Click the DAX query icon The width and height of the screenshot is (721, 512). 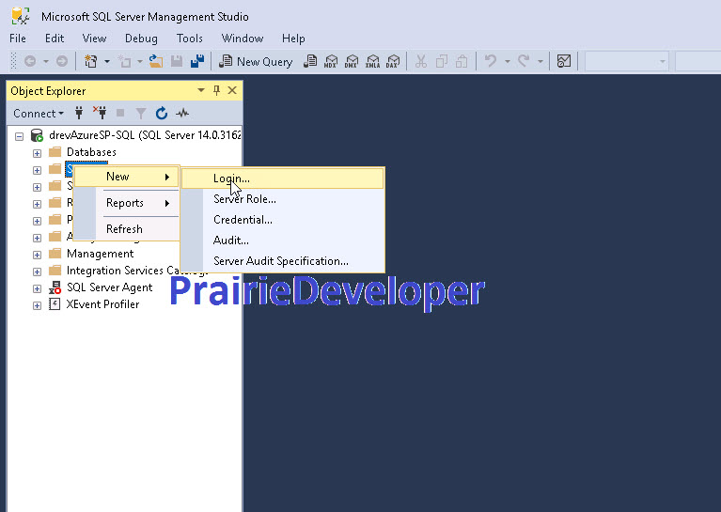coord(393,61)
